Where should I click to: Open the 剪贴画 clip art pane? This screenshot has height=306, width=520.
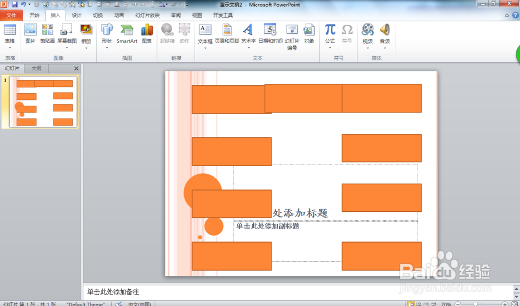tap(47, 34)
